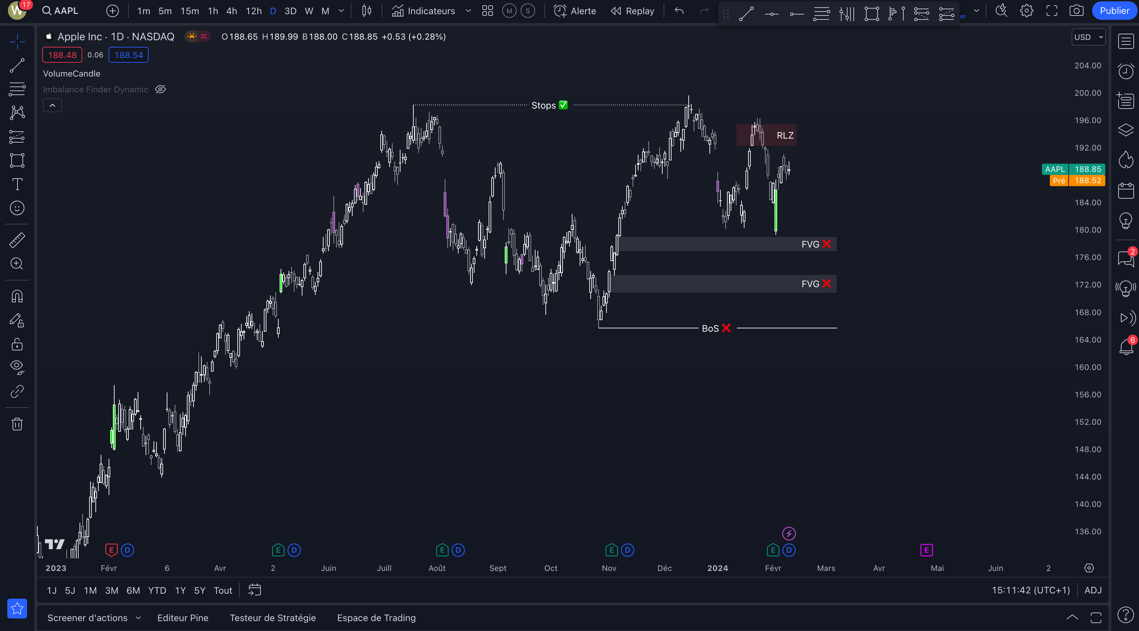Open the object tree layers panel
Image resolution: width=1139 pixels, height=631 pixels.
[1126, 130]
